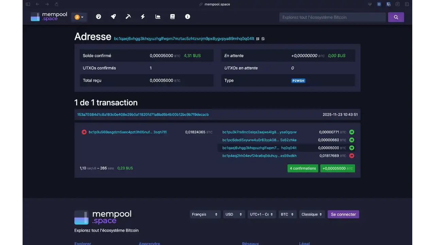Open documentation with the book icon

pyautogui.click(x=172, y=16)
